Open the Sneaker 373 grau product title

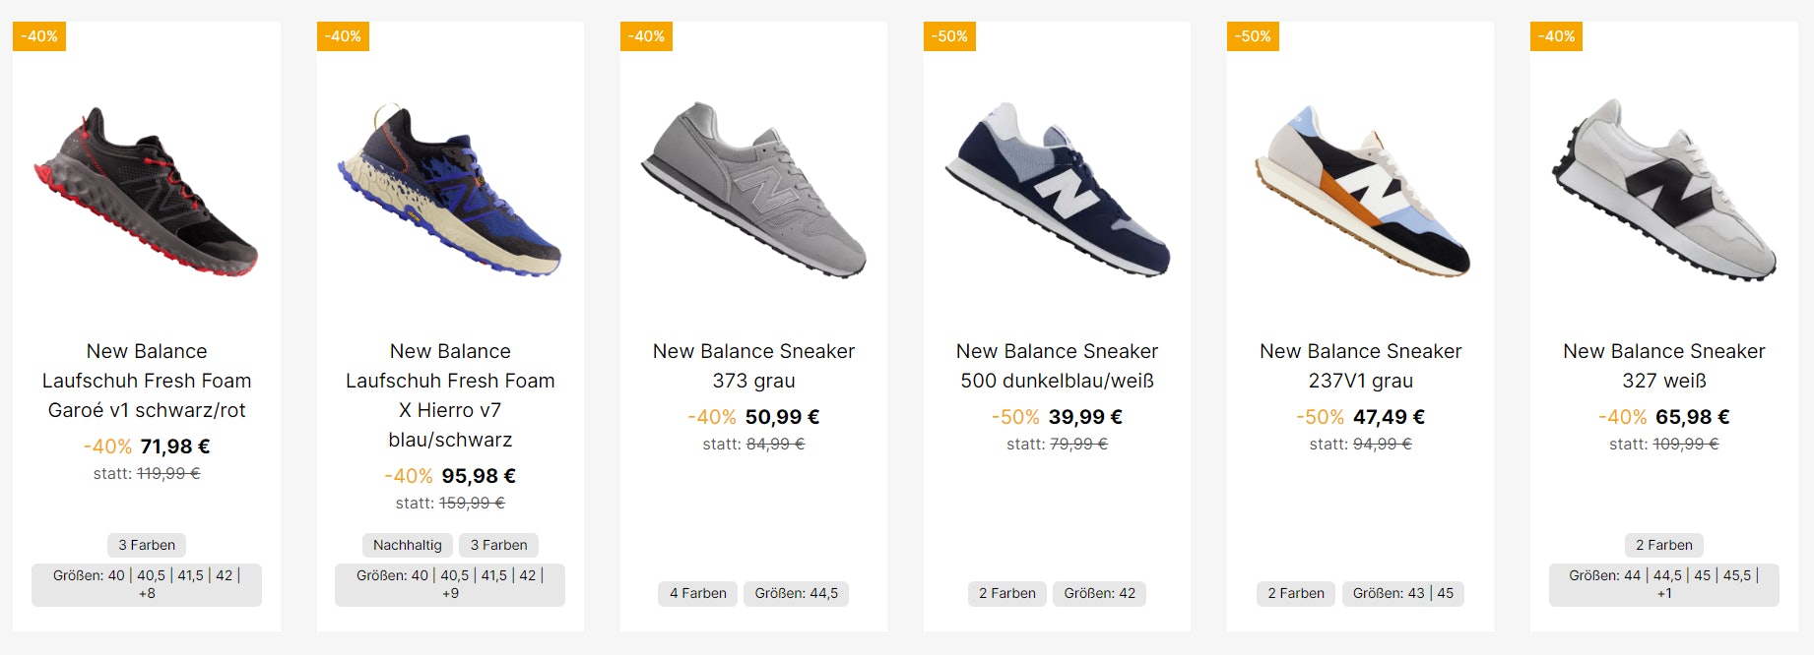[753, 365]
